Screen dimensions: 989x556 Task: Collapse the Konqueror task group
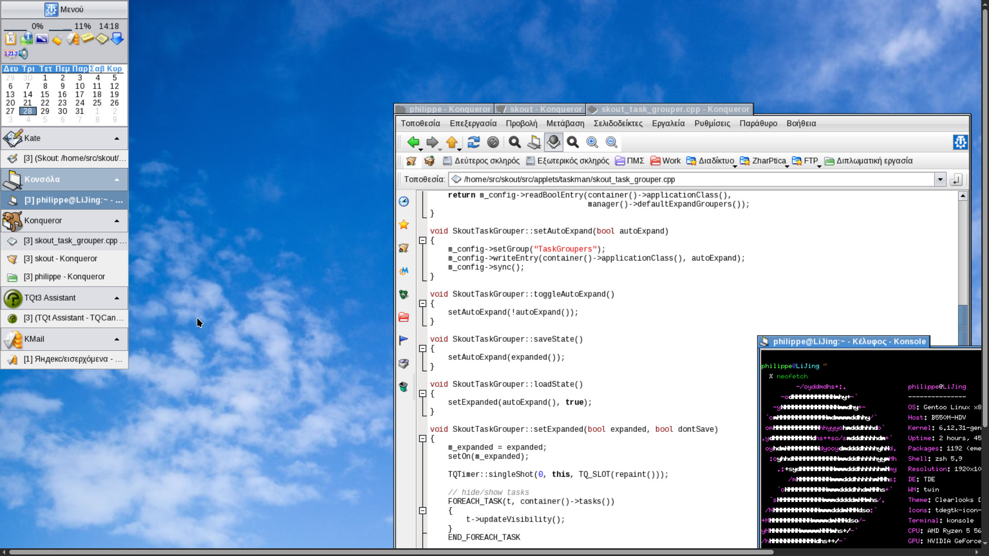117,221
